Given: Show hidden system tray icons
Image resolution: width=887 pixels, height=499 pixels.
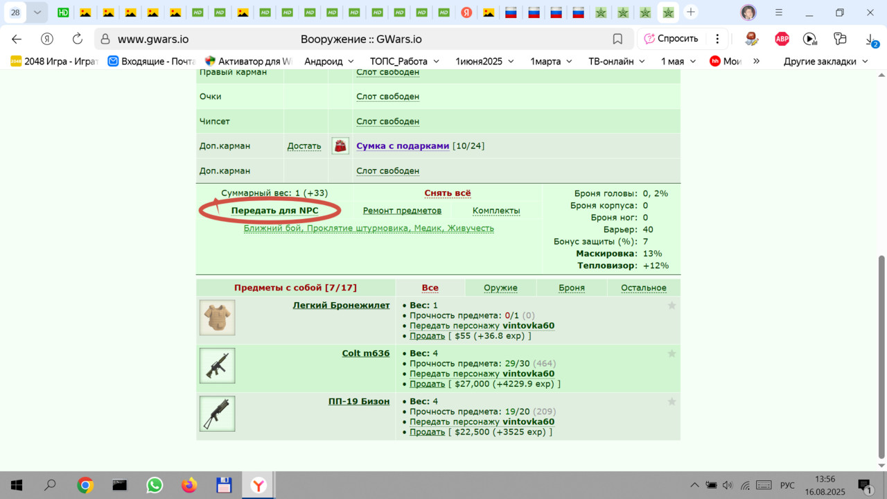Looking at the screenshot, I should click(x=694, y=485).
